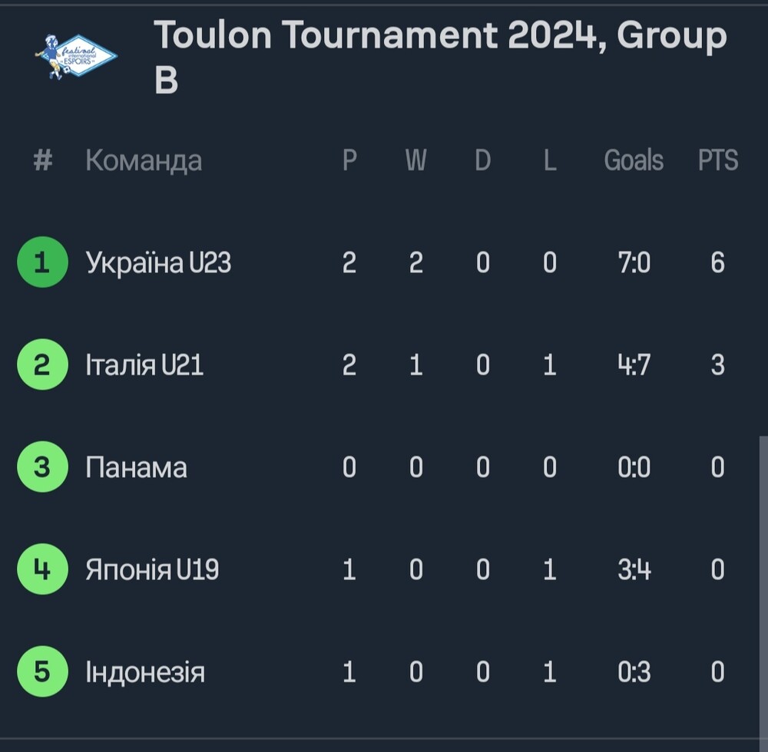Click the Toulon Tournament 2024, Group B title
768x752 pixels.
click(x=440, y=56)
